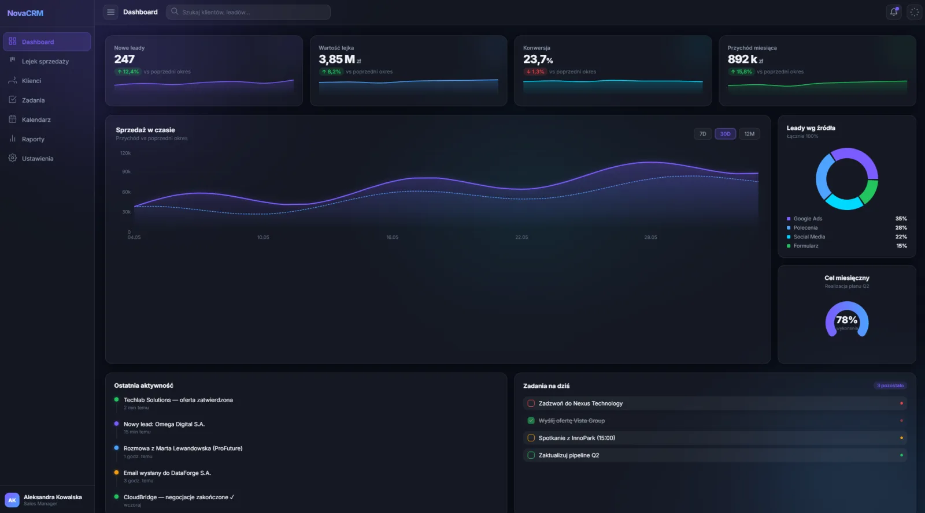Check the Zadzwoń do Nexus Technology task
The image size is (925, 513).
(531, 403)
